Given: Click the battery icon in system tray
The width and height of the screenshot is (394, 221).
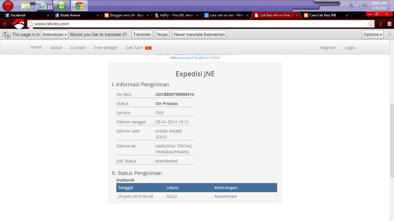Looking at the screenshot, I should 351,5.
